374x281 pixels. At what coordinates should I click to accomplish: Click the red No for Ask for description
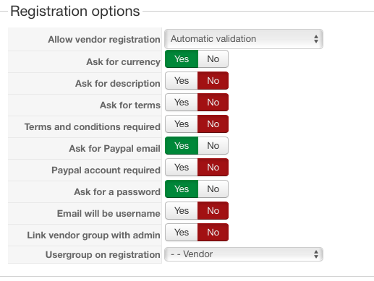pyautogui.click(x=213, y=81)
